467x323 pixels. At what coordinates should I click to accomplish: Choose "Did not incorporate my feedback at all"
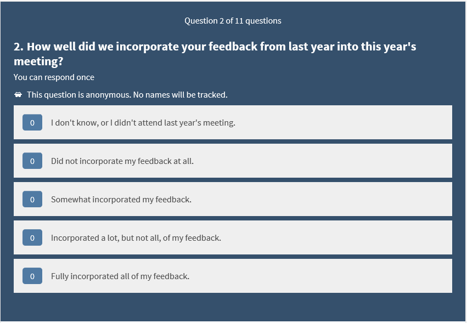click(122, 161)
